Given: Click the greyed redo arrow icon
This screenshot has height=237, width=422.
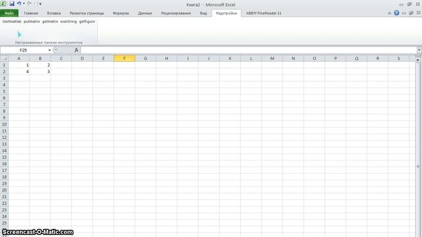Looking at the screenshot, I should [x=29, y=4].
